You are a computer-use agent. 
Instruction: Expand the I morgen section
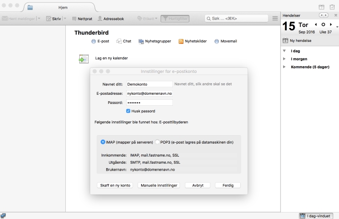(284, 59)
